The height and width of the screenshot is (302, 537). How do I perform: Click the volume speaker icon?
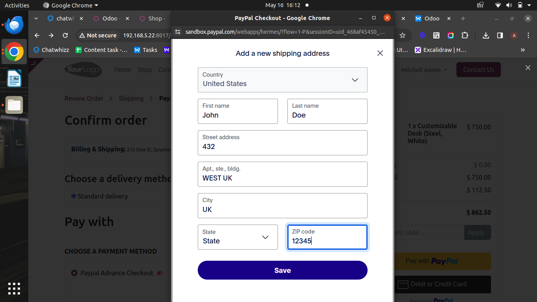pos(509,5)
